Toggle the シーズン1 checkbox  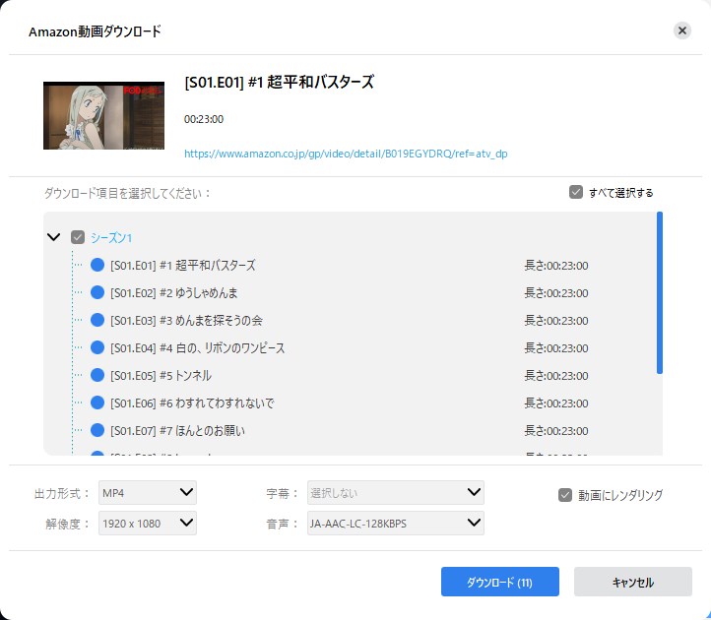click(78, 237)
